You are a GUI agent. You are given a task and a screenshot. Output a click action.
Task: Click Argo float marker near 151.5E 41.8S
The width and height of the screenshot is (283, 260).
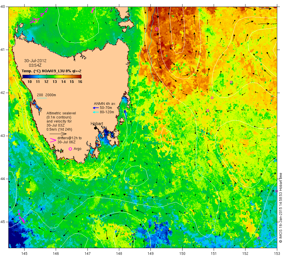tap(231, 82)
